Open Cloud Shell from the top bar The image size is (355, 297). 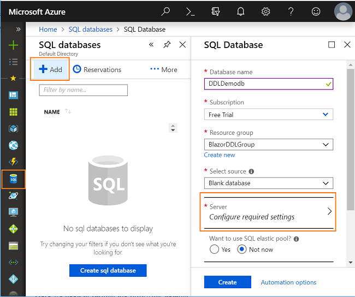click(x=190, y=11)
